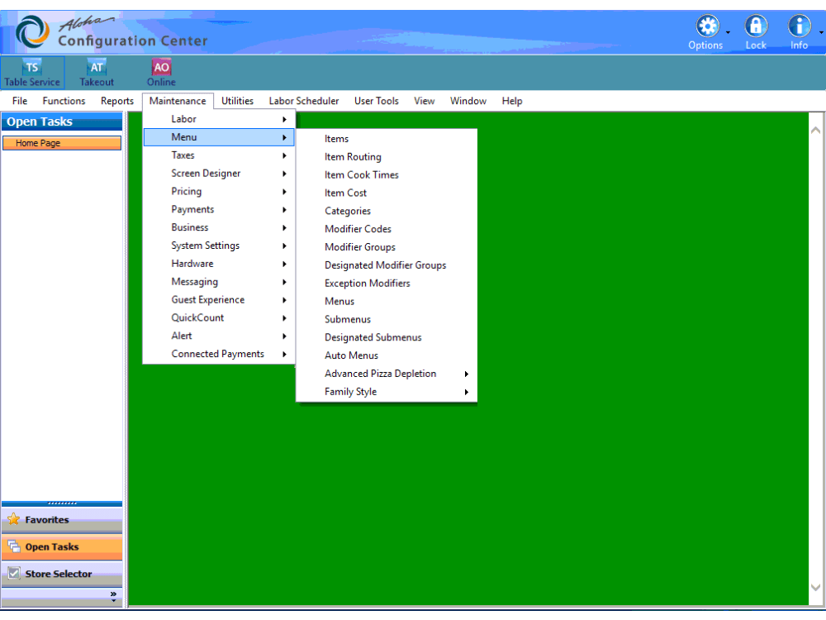Select the highlighted Menu entry

click(219, 137)
